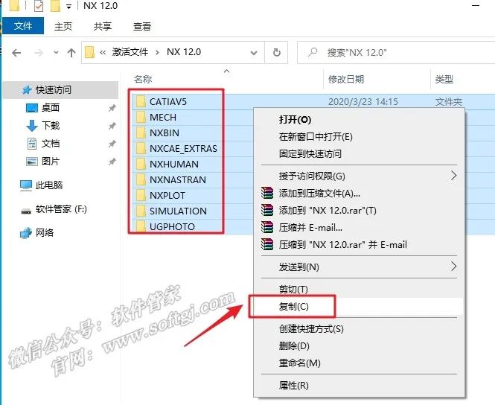The height and width of the screenshot is (405, 495).
Task: Click the 下载 blue arrow icon
Action: (x=31, y=126)
